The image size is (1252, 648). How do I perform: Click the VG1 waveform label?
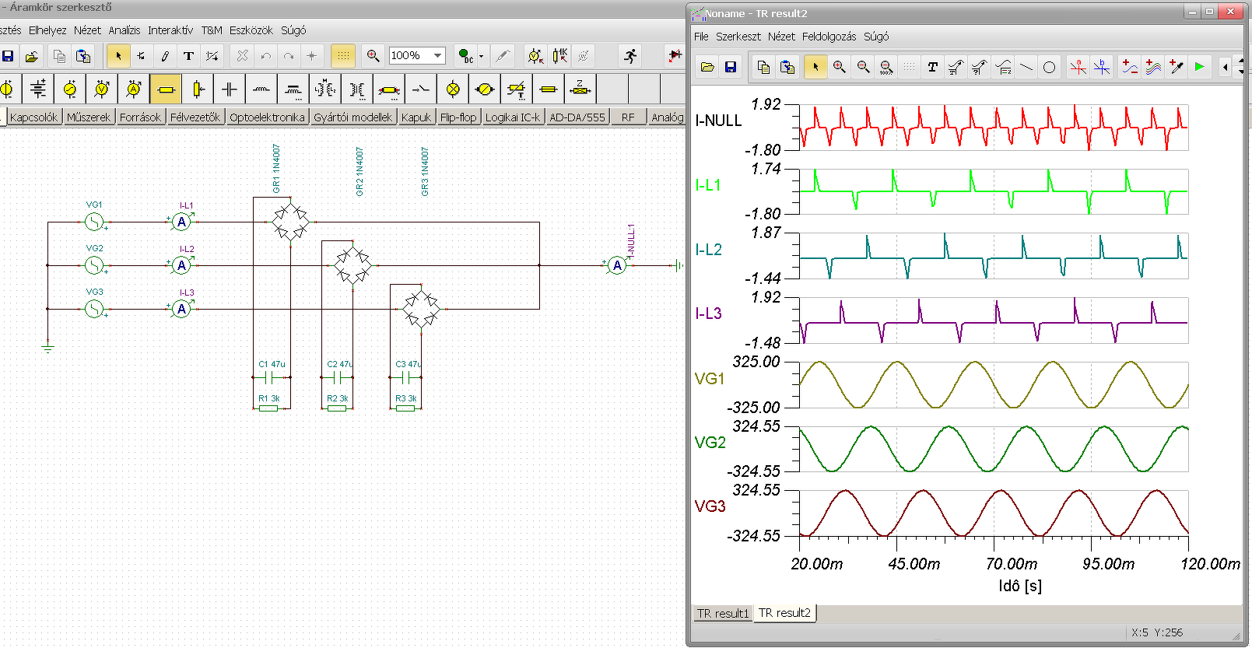pyautogui.click(x=709, y=379)
